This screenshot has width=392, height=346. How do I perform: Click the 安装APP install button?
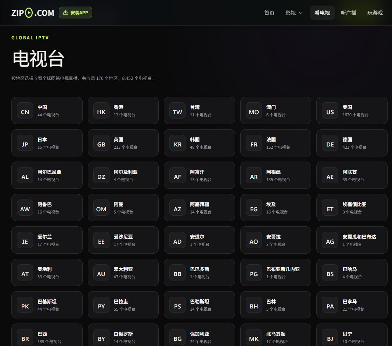[x=76, y=13]
